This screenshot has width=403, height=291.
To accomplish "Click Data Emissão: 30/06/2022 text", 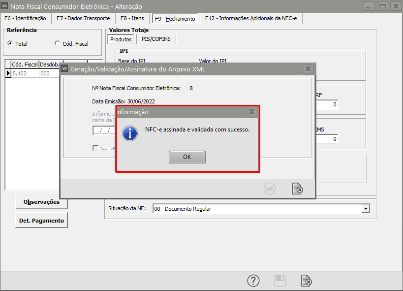I will tap(124, 101).
